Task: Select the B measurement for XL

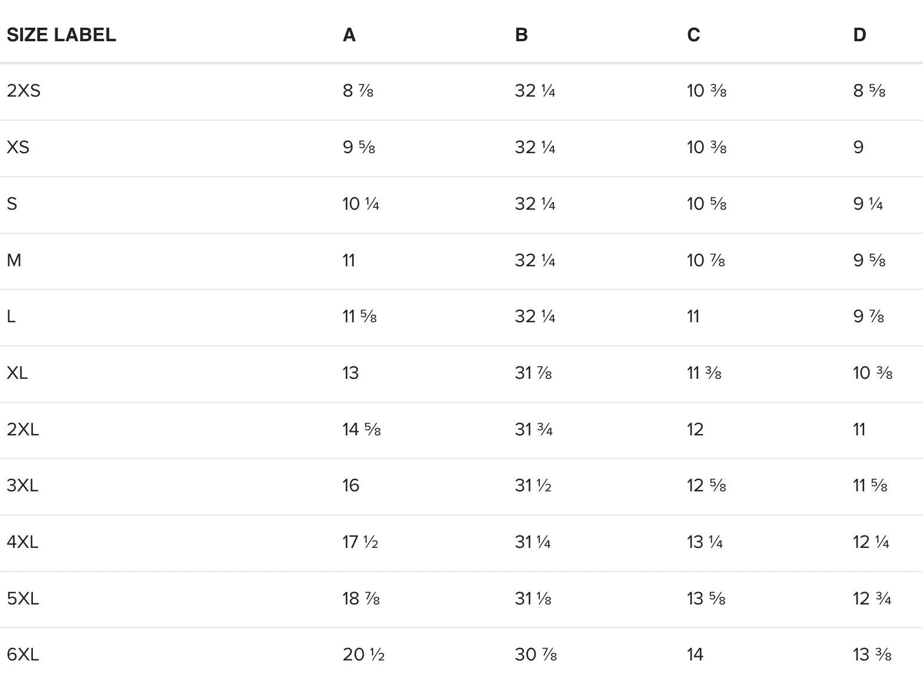Action: (x=533, y=373)
